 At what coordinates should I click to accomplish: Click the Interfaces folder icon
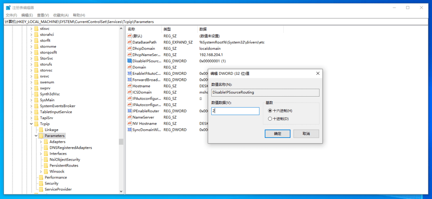point(46,154)
